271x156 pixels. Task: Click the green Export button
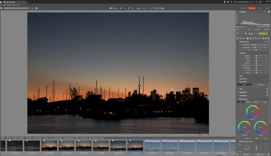click(x=263, y=34)
